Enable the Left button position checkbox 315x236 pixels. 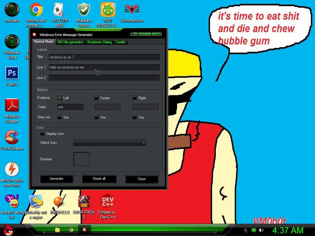coord(59,98)
